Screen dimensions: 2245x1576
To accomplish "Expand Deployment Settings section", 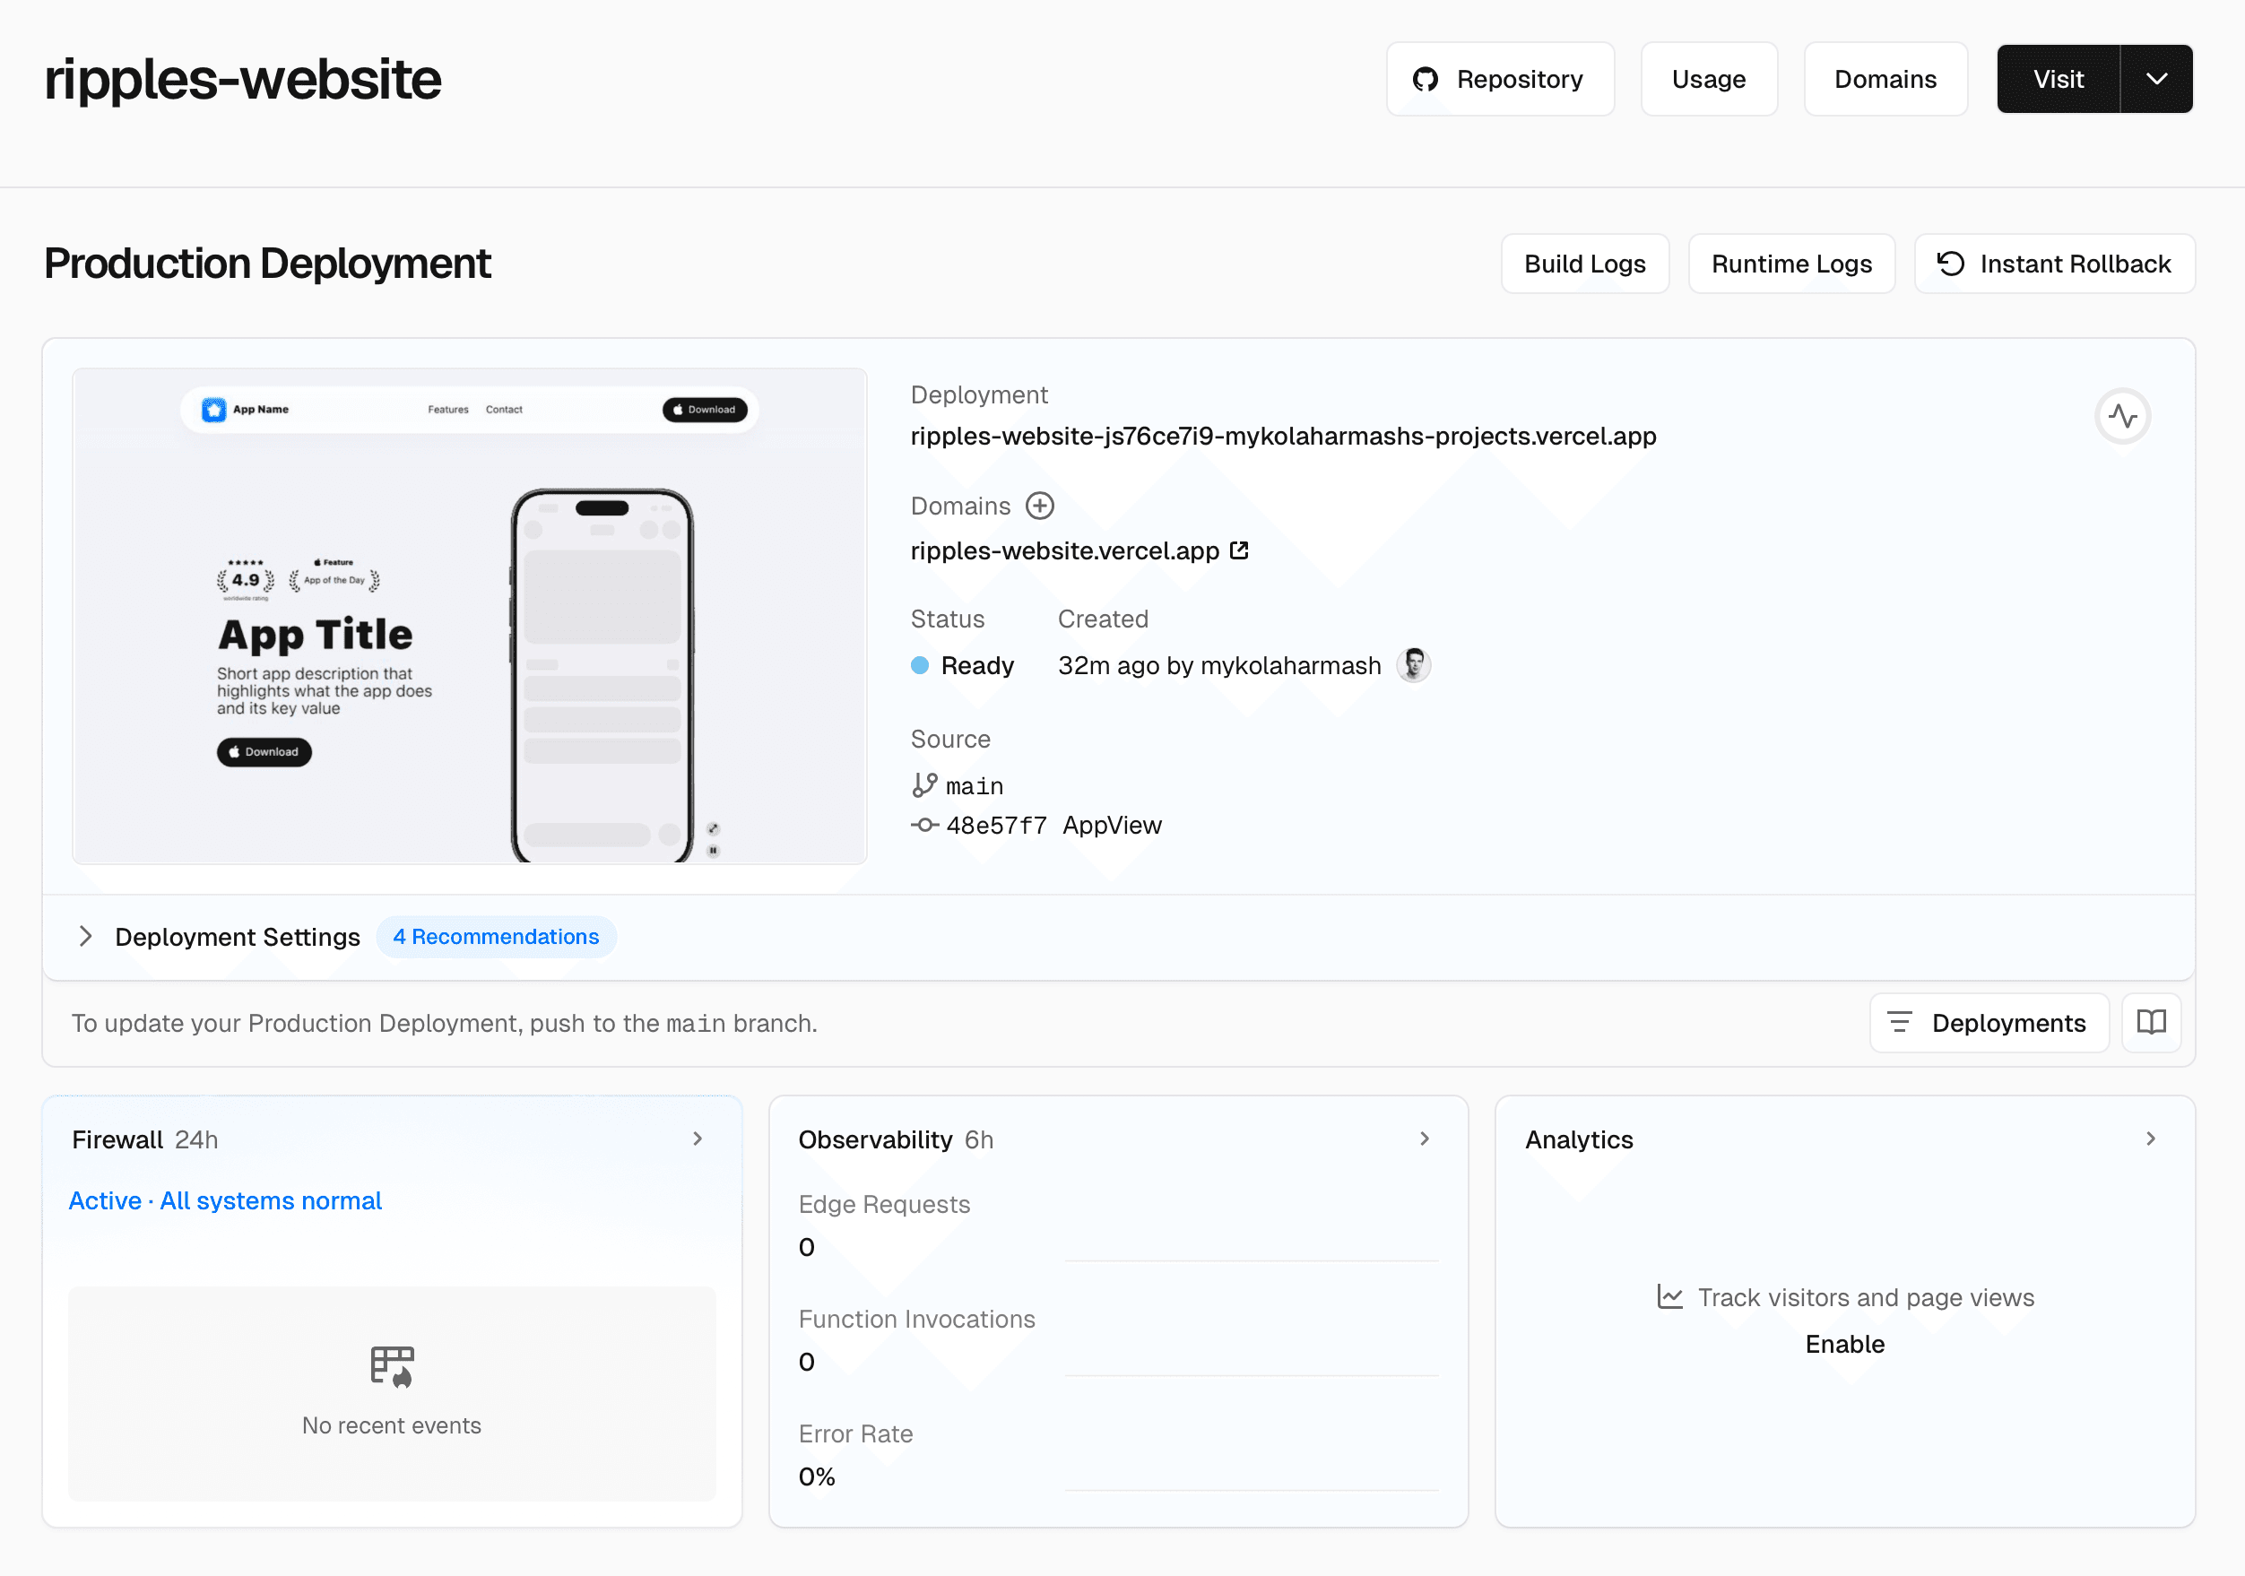I will pyautogui.click(x=86, y=937).
